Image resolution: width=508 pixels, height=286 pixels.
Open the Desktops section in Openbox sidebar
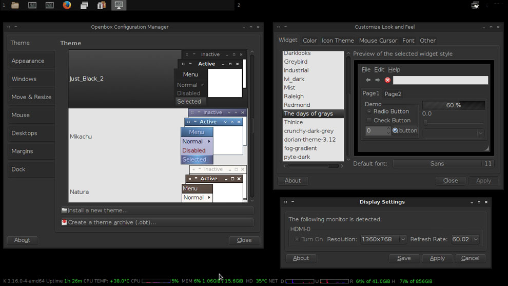coord(31,133)
